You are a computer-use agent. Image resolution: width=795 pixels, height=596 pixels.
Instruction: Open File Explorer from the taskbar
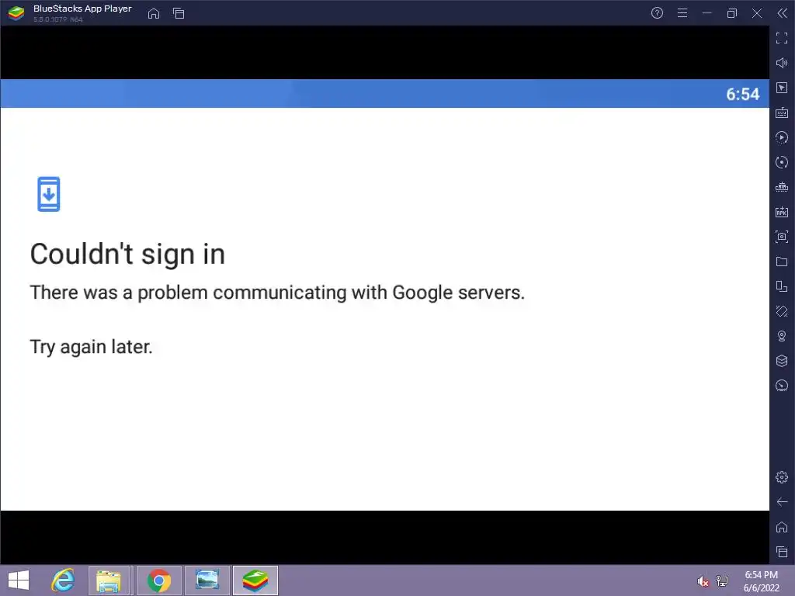(x=109, y=580)
